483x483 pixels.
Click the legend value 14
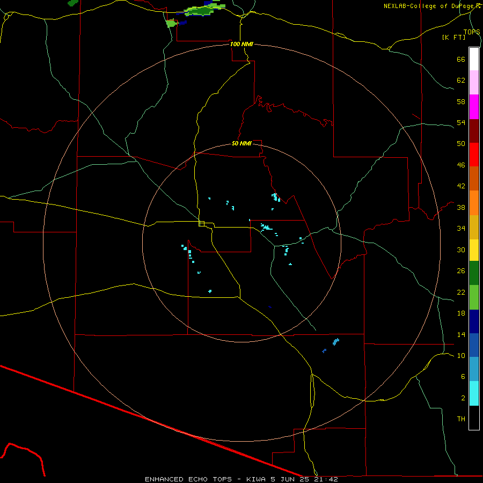(x=461, y=334)
